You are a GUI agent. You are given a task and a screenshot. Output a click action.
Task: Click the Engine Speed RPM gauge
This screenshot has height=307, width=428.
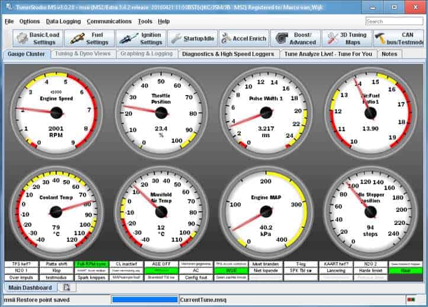tap(56, 112)
